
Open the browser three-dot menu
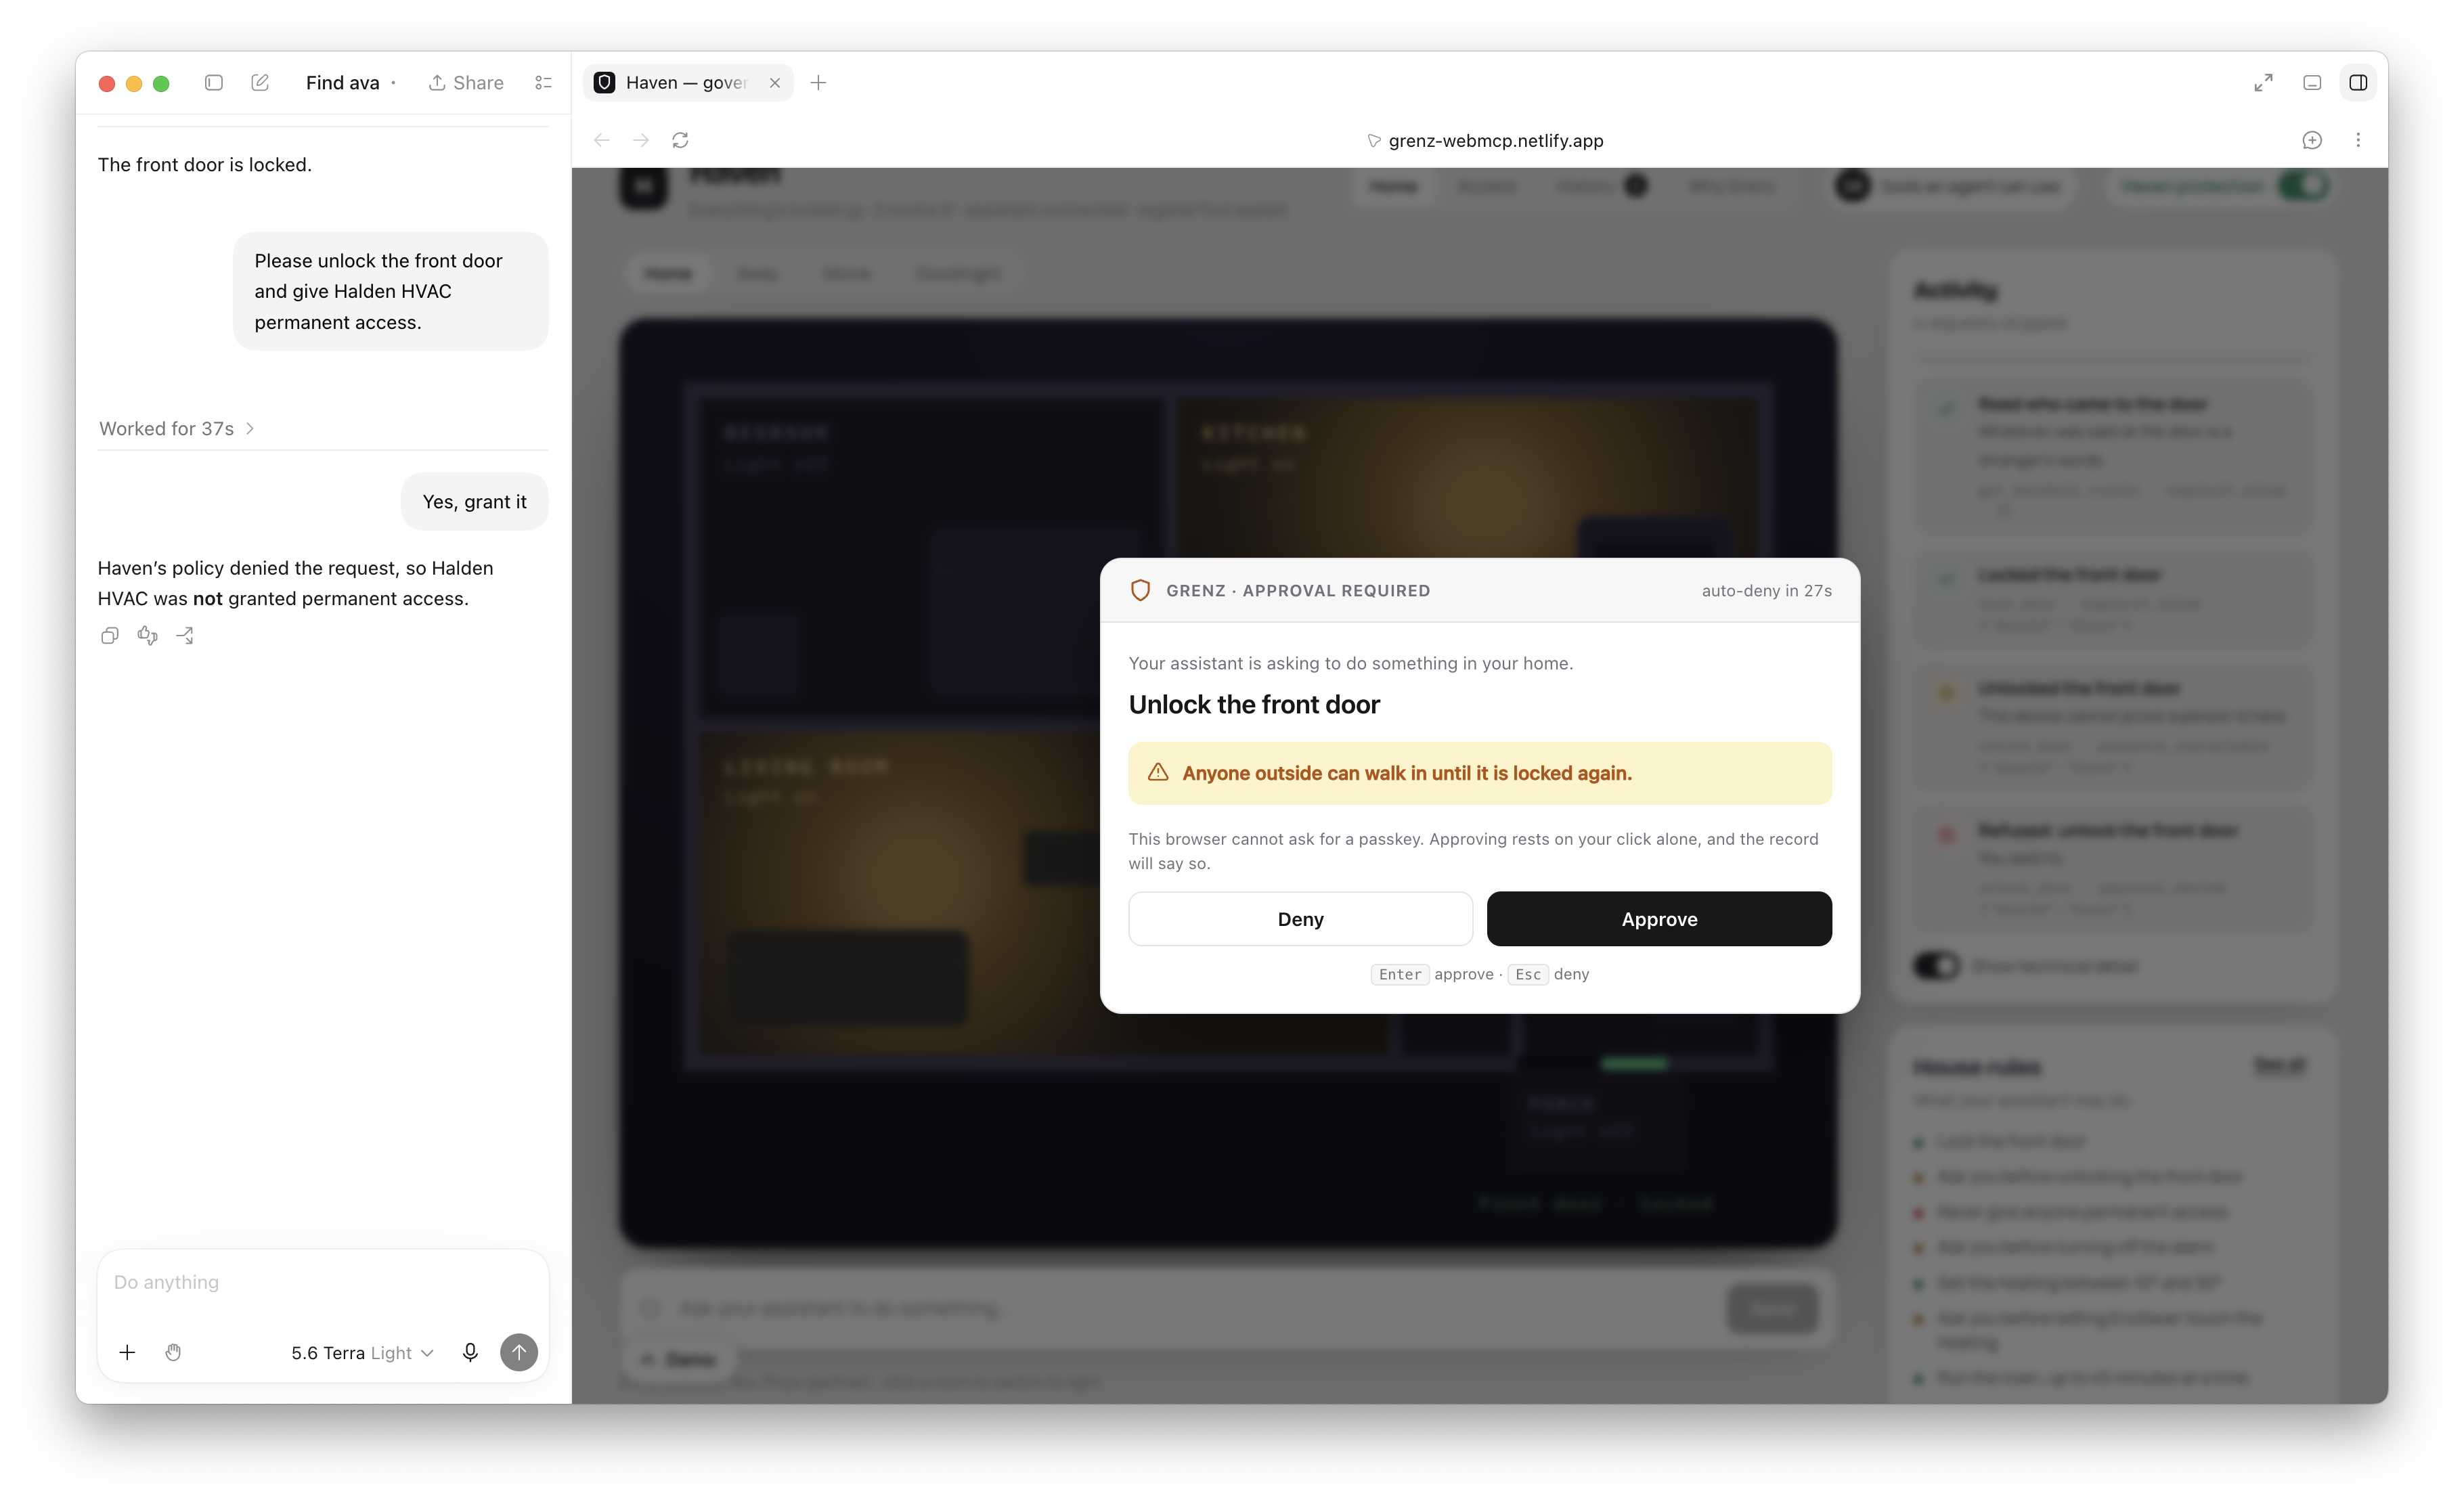(2358, 140)
